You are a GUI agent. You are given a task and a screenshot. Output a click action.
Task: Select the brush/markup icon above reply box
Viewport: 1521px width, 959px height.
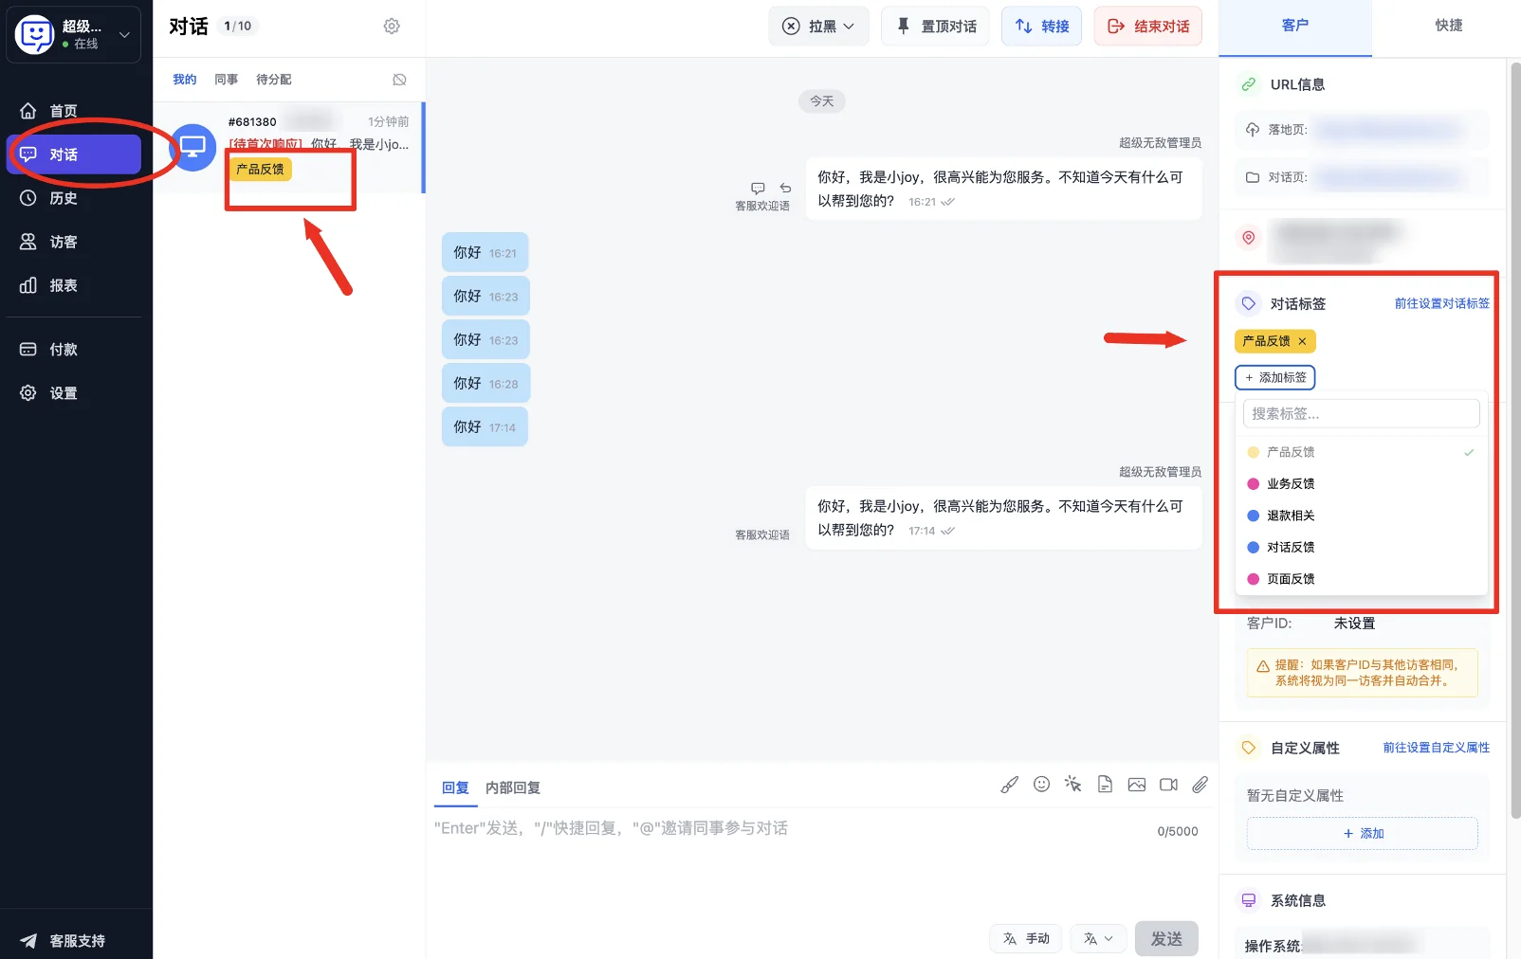(x=1008, y=785)
